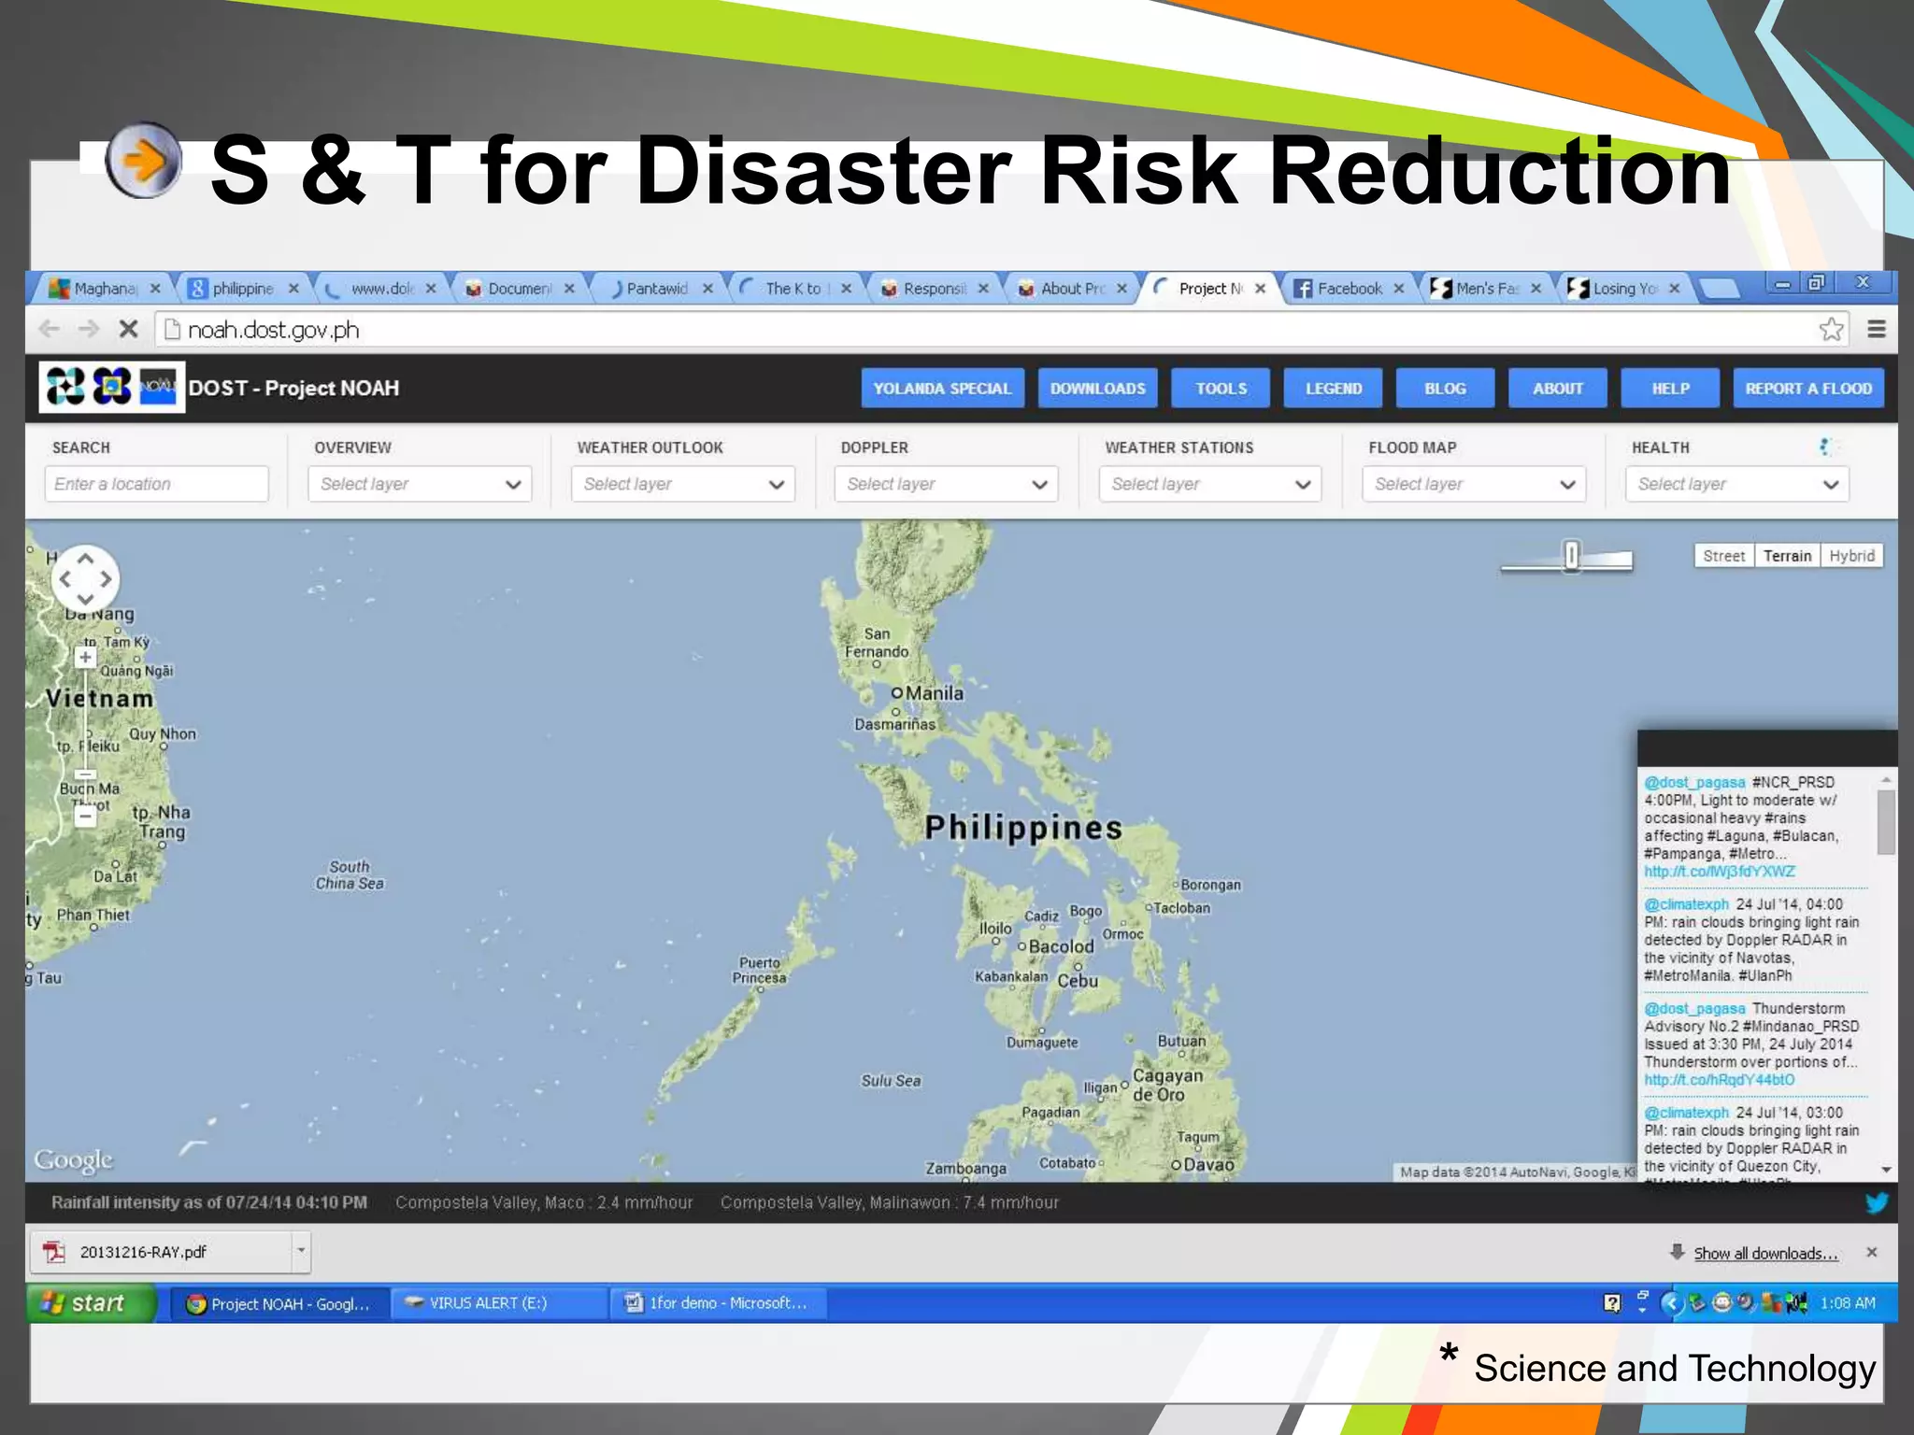Expand the FLOOD MAP layer dropdown
1914x1435 pixels.
(x=1474, y=484)
